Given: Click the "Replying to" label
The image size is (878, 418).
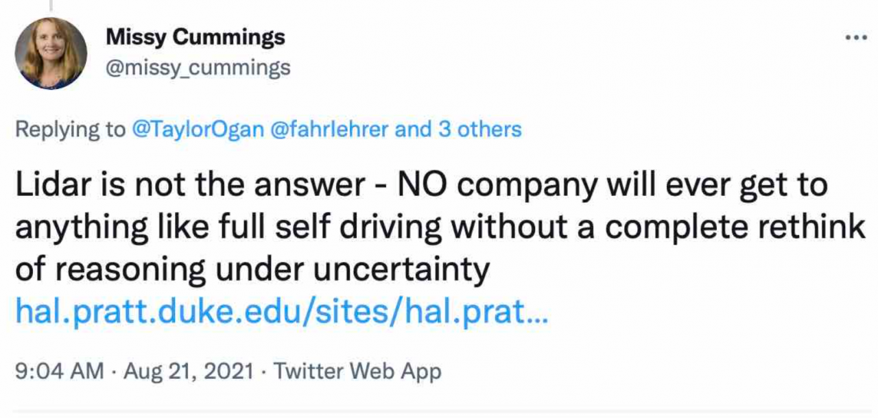Looking at the screenshot, I should [70, 129].
